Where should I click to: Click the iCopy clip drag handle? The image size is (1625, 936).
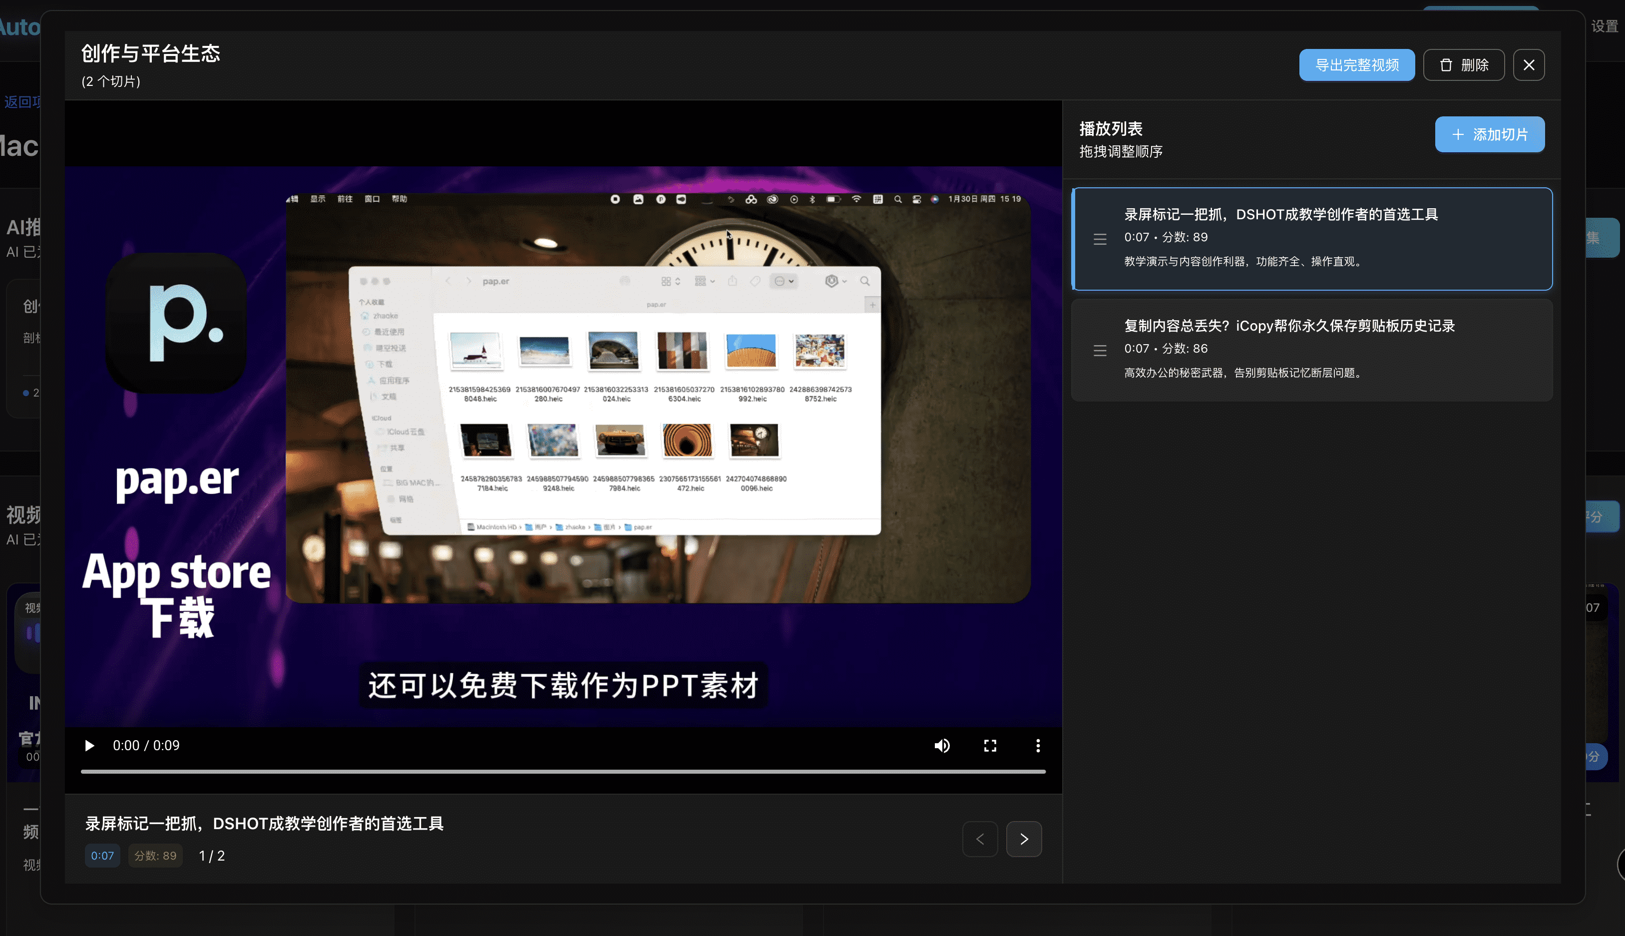(x=1100, y=350)
